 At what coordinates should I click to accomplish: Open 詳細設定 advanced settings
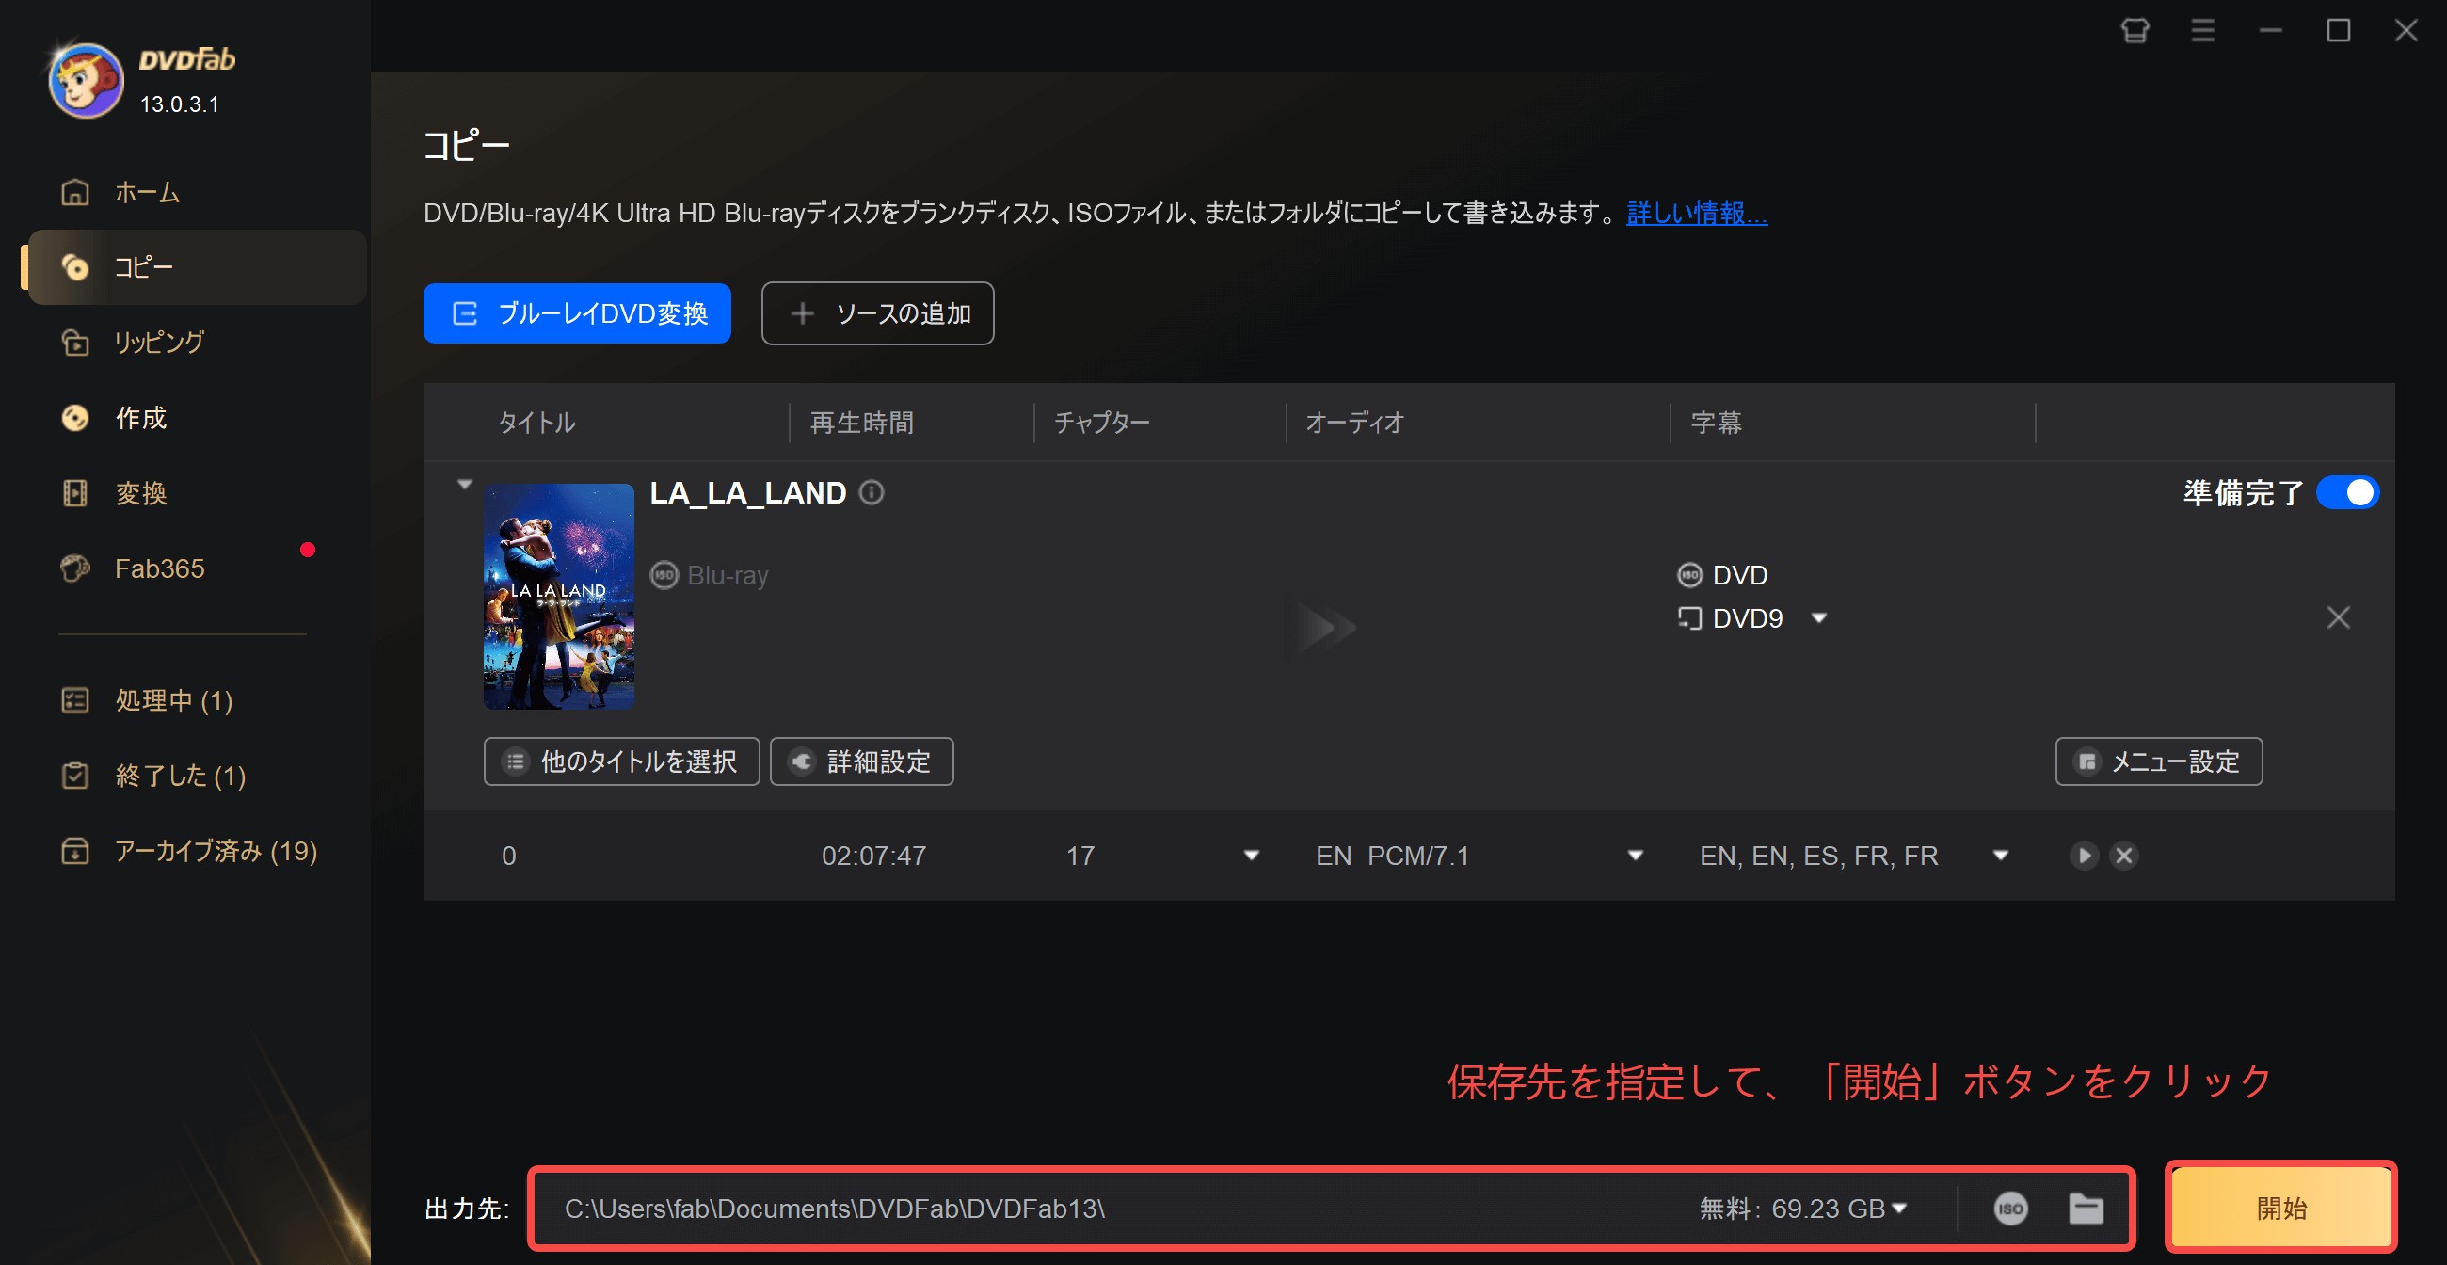[861, 761]
